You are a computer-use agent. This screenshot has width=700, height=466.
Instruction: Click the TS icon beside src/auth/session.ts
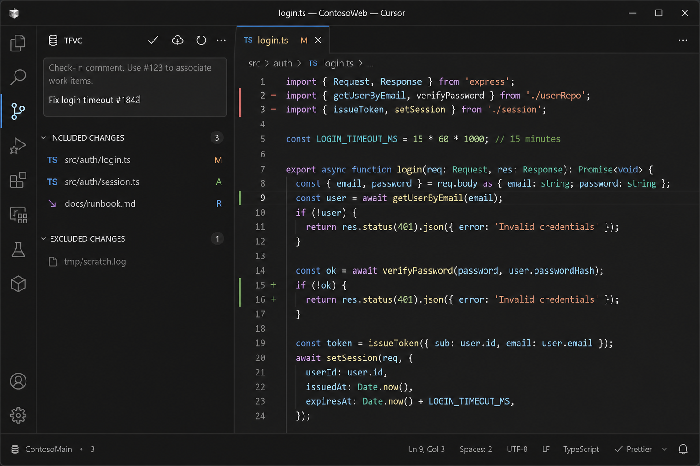(x=52, y=182)
